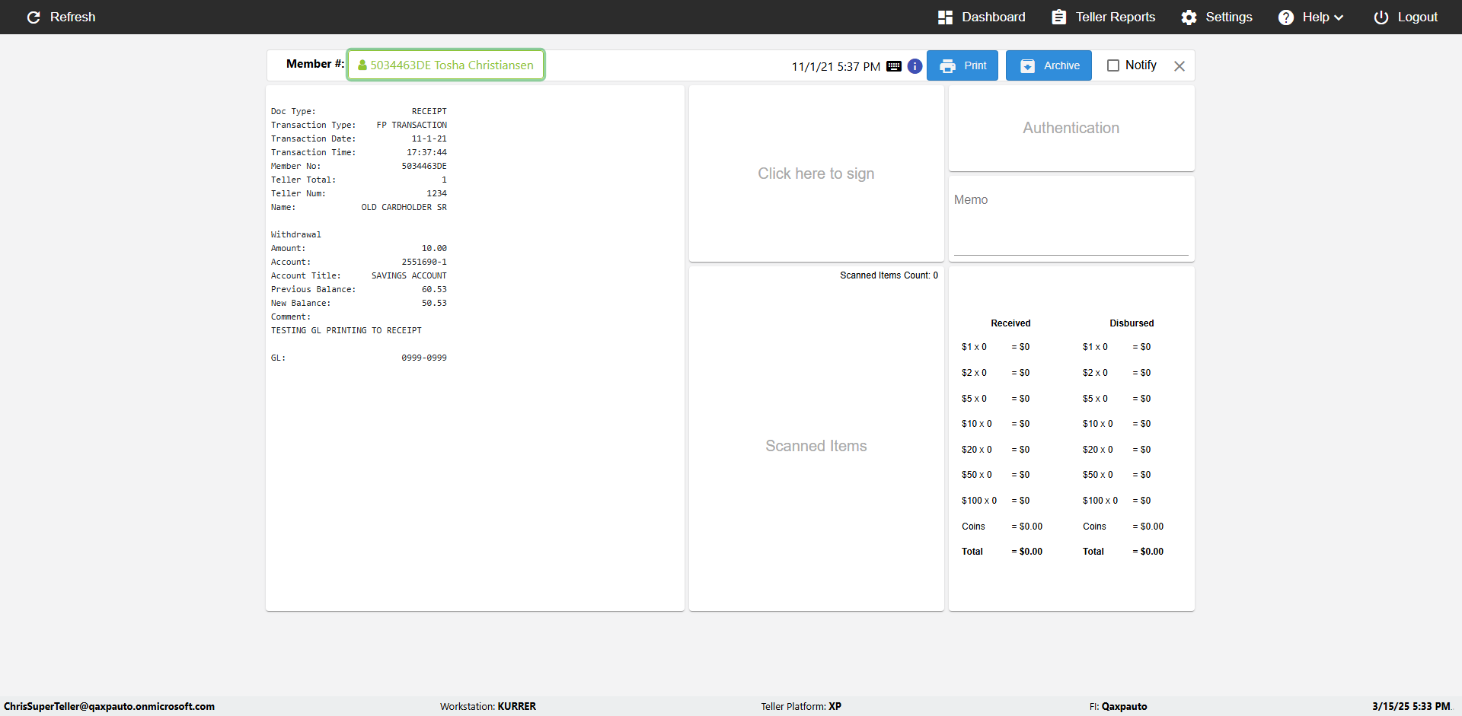Image resolution: width=1462 pixels, height=716 pixels.
Task: Click the account number 2551690-1
Action: pyautogui.click(x=424, y=262)
